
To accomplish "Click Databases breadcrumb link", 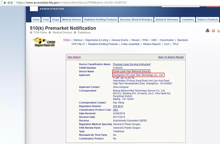I will tap(84, 33).
